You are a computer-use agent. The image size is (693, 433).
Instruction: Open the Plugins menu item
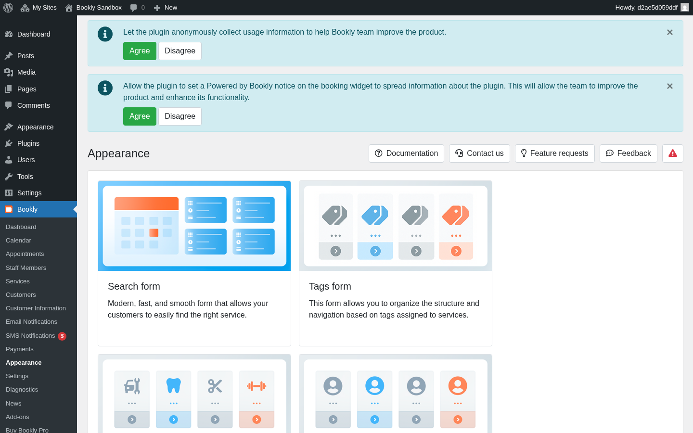(x=38, y=143)
